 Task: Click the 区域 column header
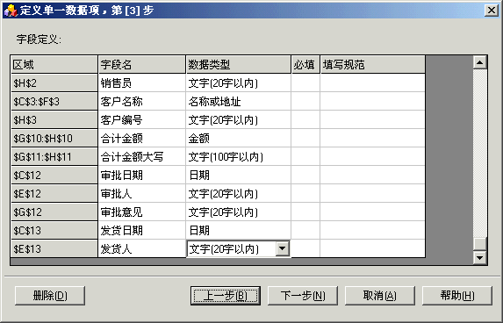click(x=54, y=64)
